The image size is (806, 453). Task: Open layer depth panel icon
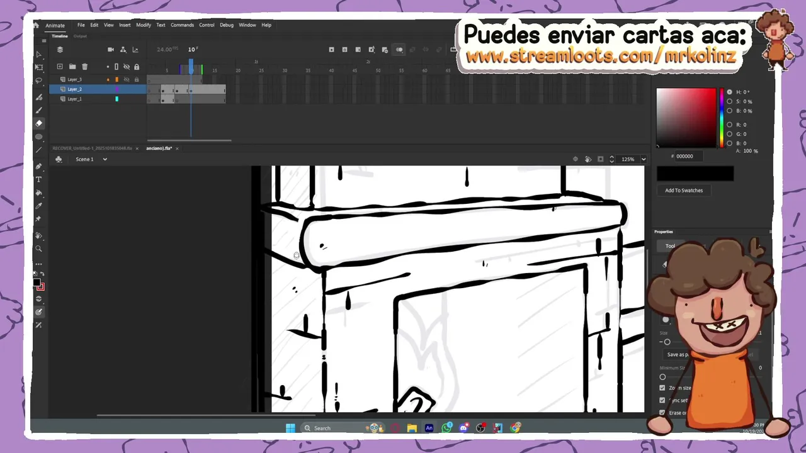(x=135, y=50)
